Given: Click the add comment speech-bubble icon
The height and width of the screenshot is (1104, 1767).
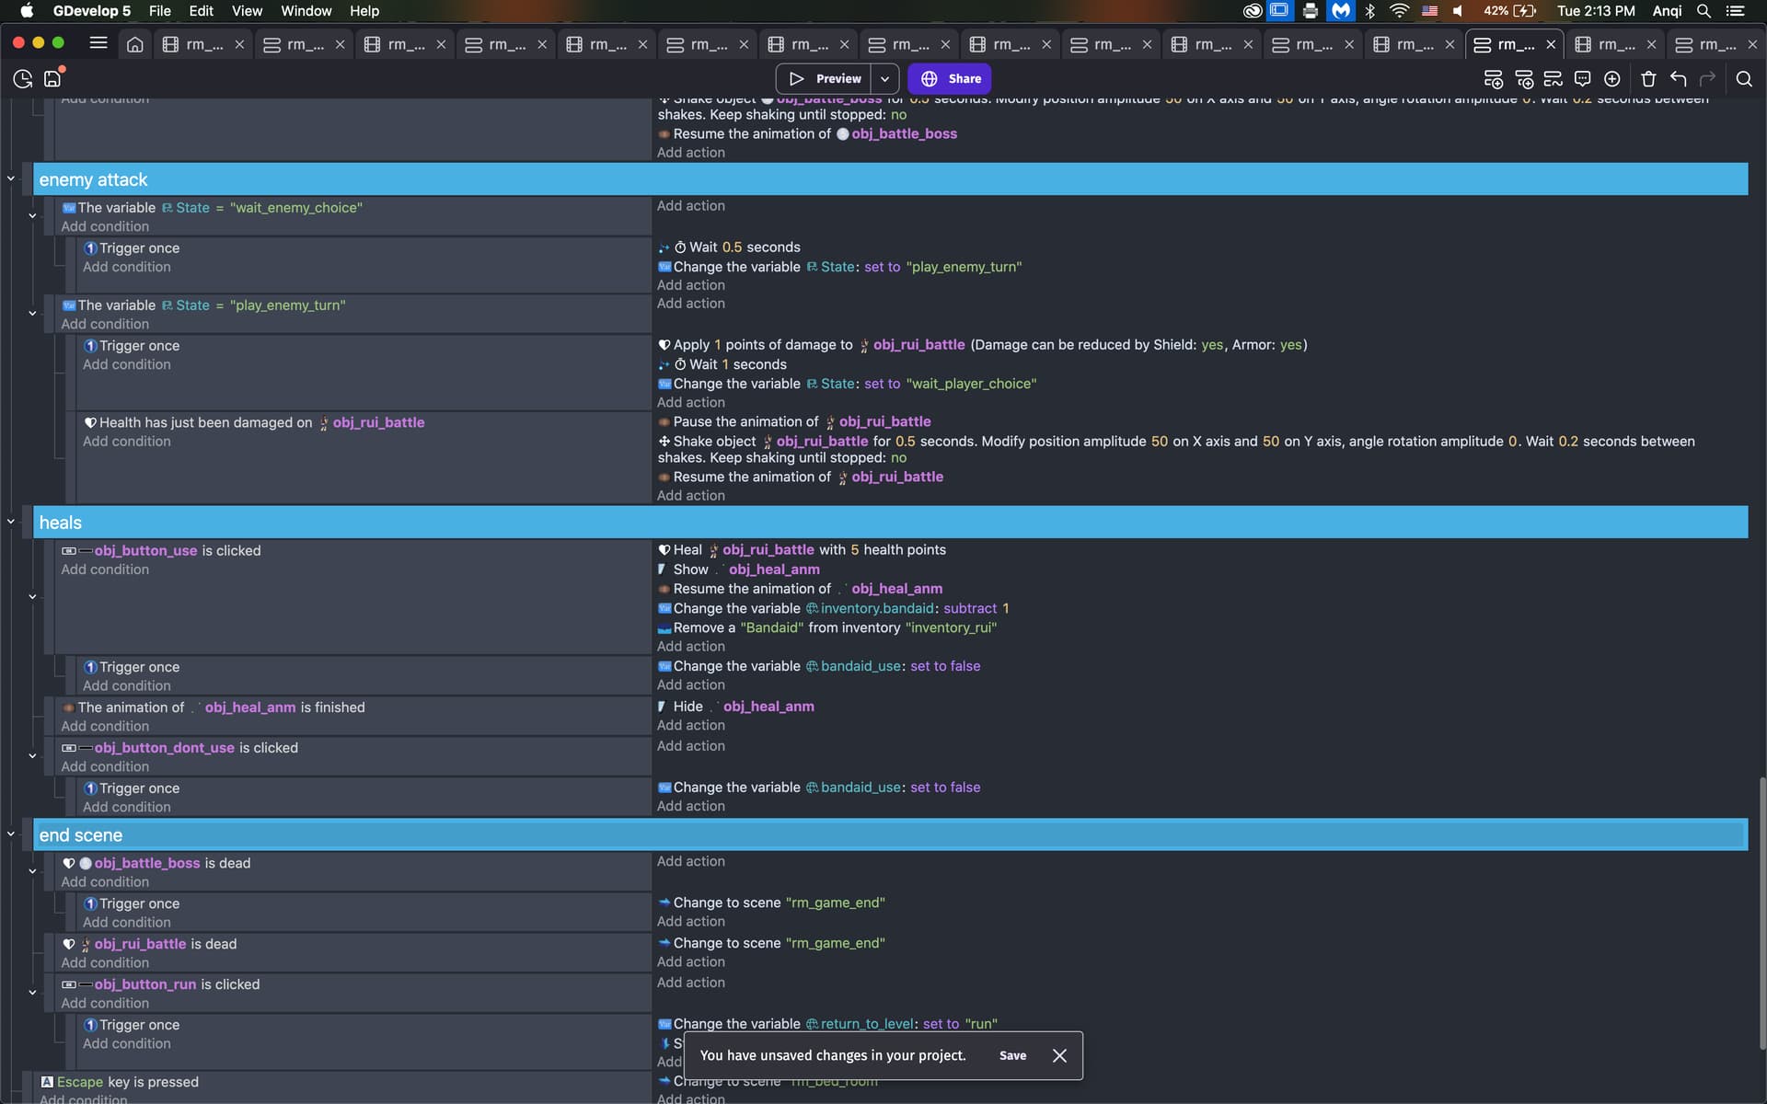Looking at the screenshot, I should pos(1583,79).
